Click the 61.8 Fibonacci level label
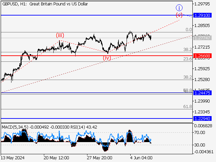216x162 pixels. click(x=188, y=107)
